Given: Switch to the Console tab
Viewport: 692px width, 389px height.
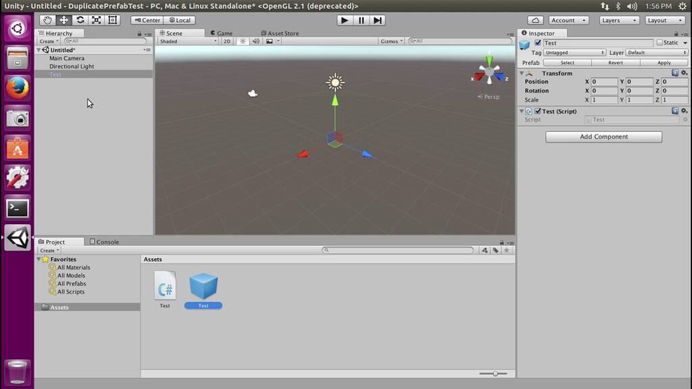Looking at the screenshot, I should (104, 242).
